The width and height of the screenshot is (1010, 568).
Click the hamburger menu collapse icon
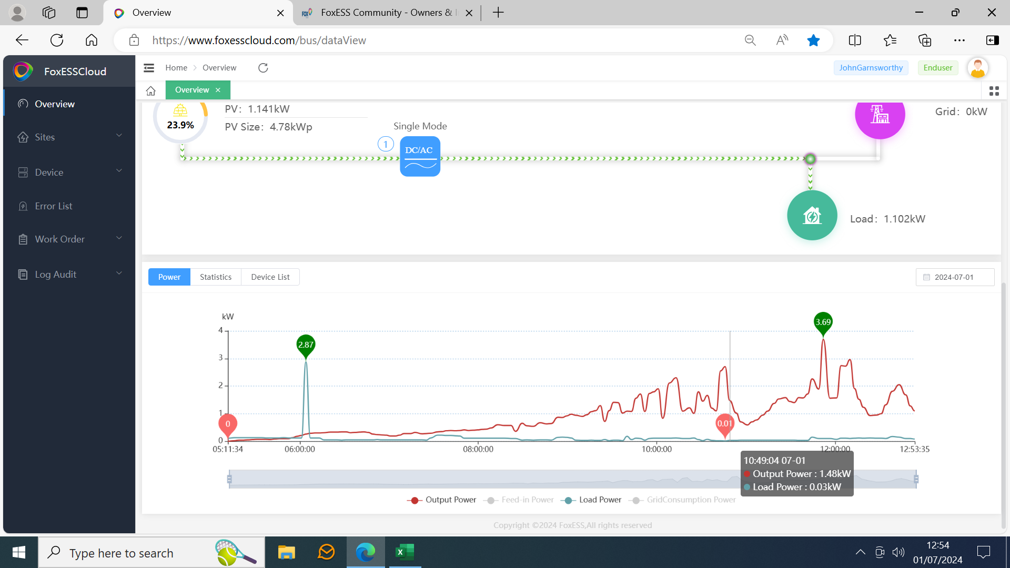pos(149,68)
